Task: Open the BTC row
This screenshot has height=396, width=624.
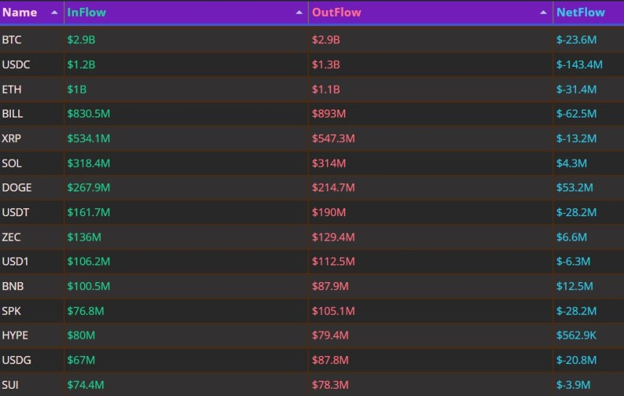Action: point(312,40)
